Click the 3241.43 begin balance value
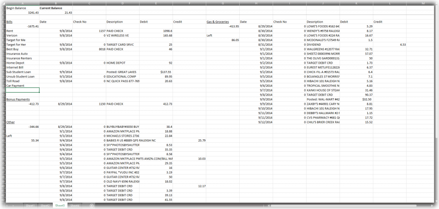This screenshot has width=439, height=209. pyautogui.click(x=22, y=12)
